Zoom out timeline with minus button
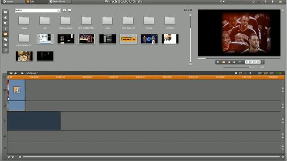 point(13,157)
